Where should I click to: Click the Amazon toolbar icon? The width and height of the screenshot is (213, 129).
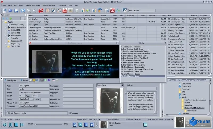pyautogui.click(x=70, y=10)
